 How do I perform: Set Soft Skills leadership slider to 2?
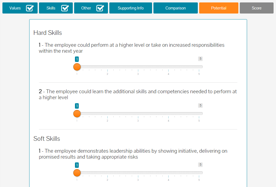107,173
